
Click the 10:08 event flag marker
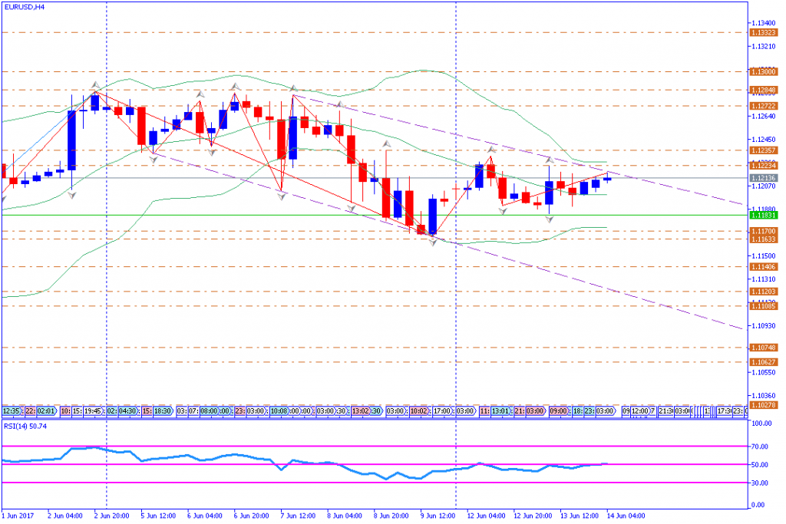(x=278, y=411)
